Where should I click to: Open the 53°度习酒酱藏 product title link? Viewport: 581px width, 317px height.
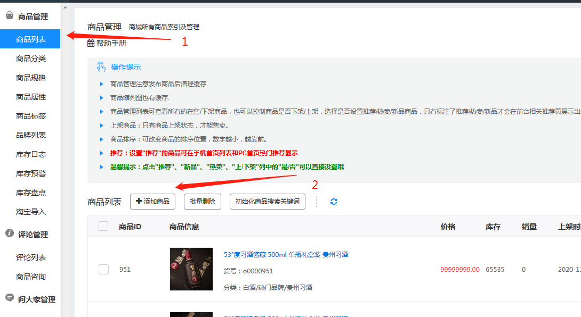coord(286,255)
